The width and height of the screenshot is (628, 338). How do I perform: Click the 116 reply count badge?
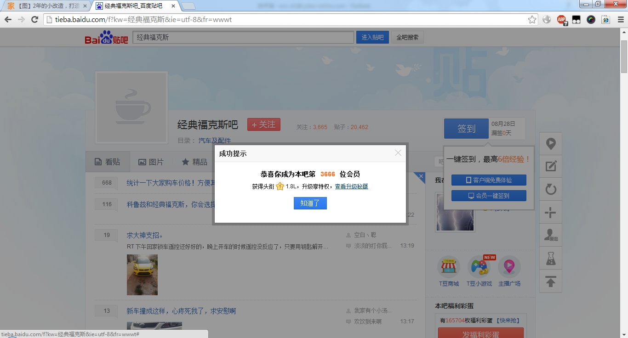pos(107,204)
